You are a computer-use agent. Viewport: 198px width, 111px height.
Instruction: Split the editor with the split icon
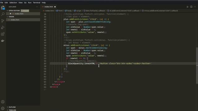click(191, 7)
